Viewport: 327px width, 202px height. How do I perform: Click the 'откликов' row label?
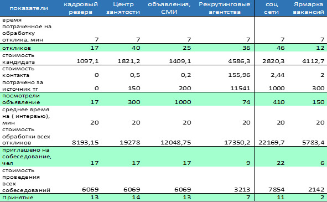click(x=17, y=48)
